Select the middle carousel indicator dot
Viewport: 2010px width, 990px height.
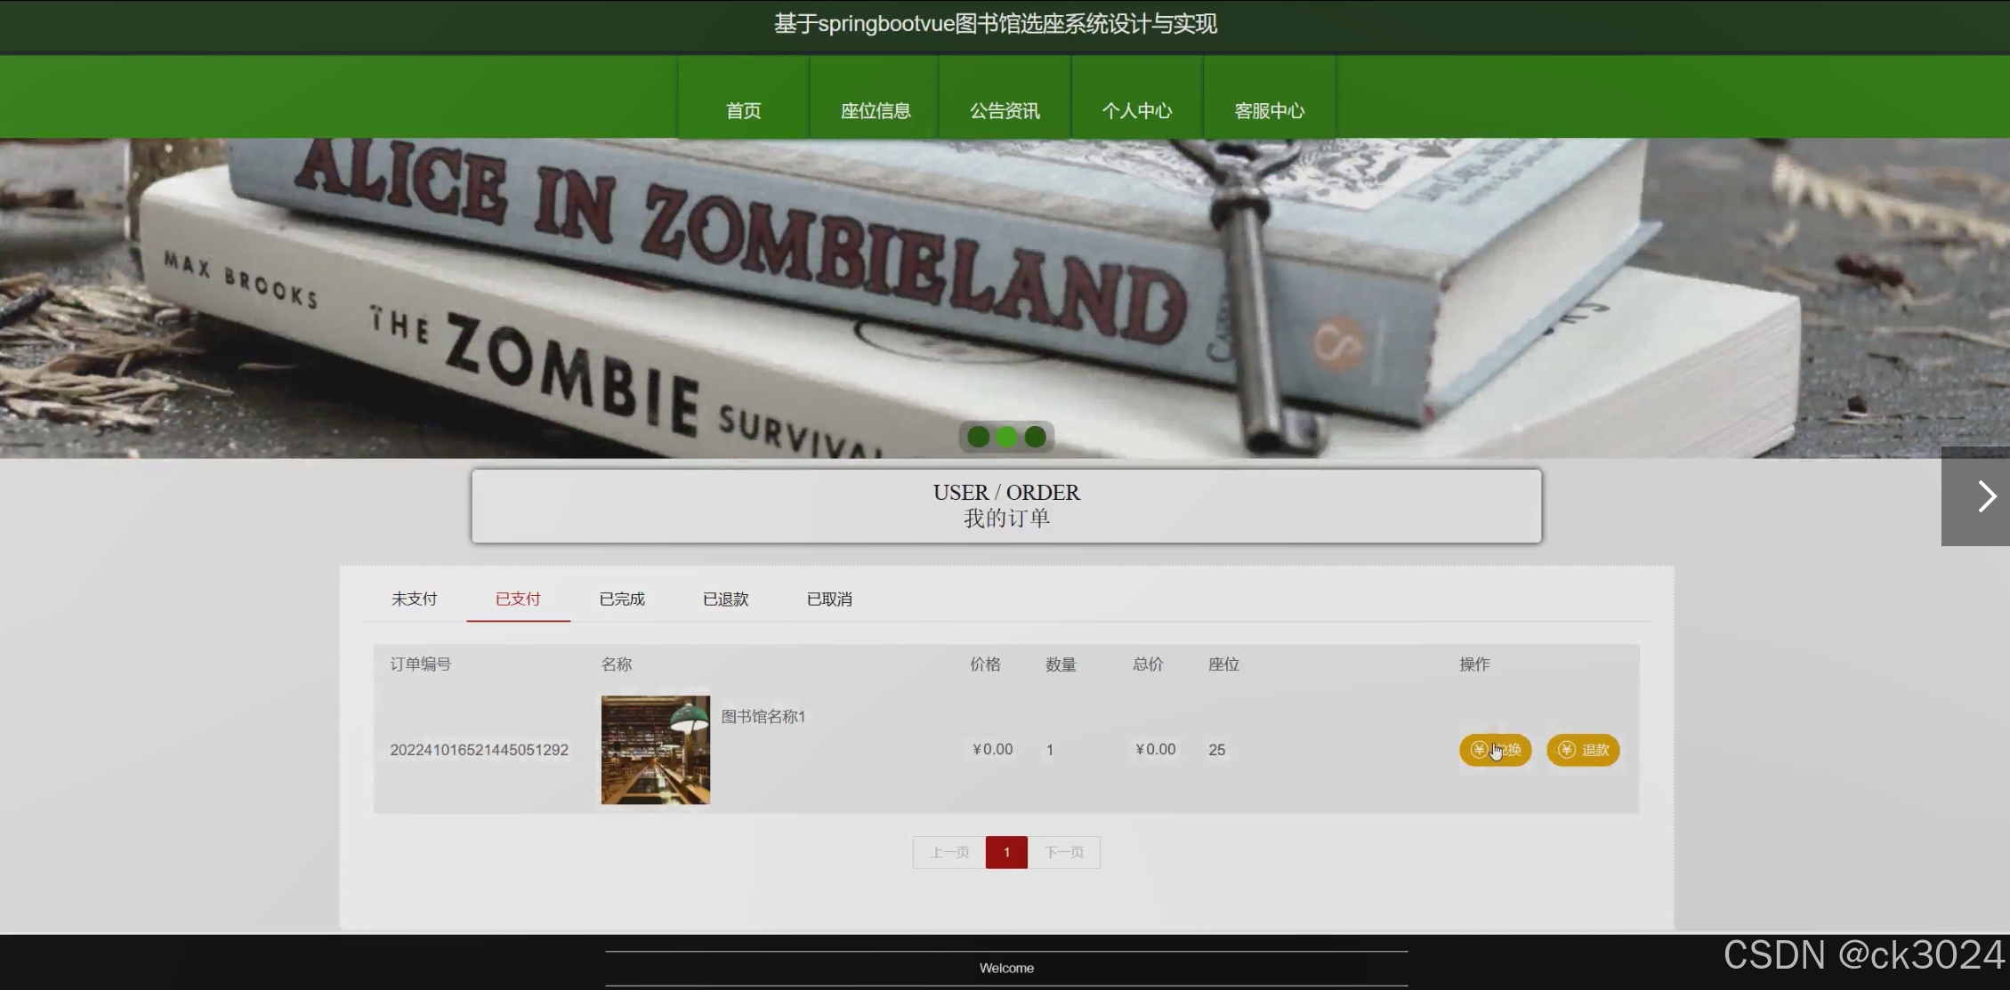click(x=1006, y=437)
